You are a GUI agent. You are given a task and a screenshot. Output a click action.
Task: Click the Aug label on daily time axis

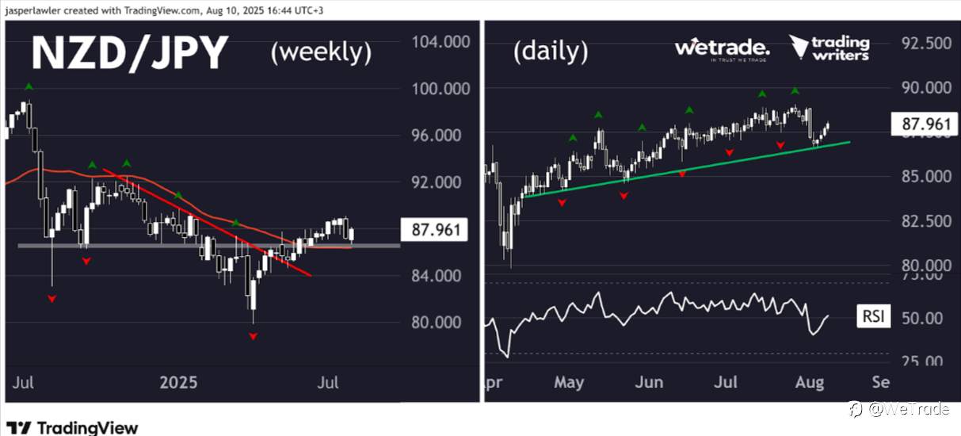pos(806,382)
